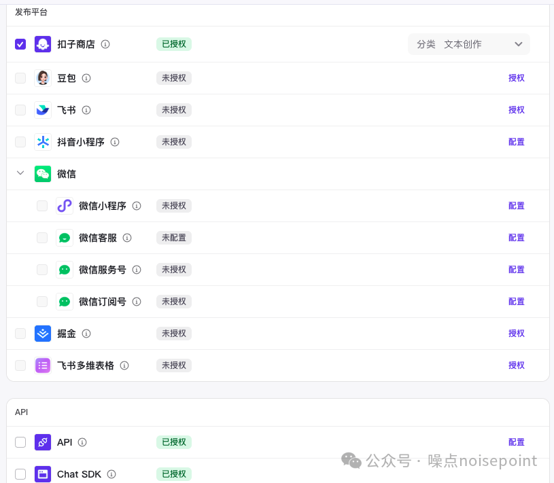Click 授权 link for 掘金
This screenshot has height=483, width=554.
tap(516, 334)
